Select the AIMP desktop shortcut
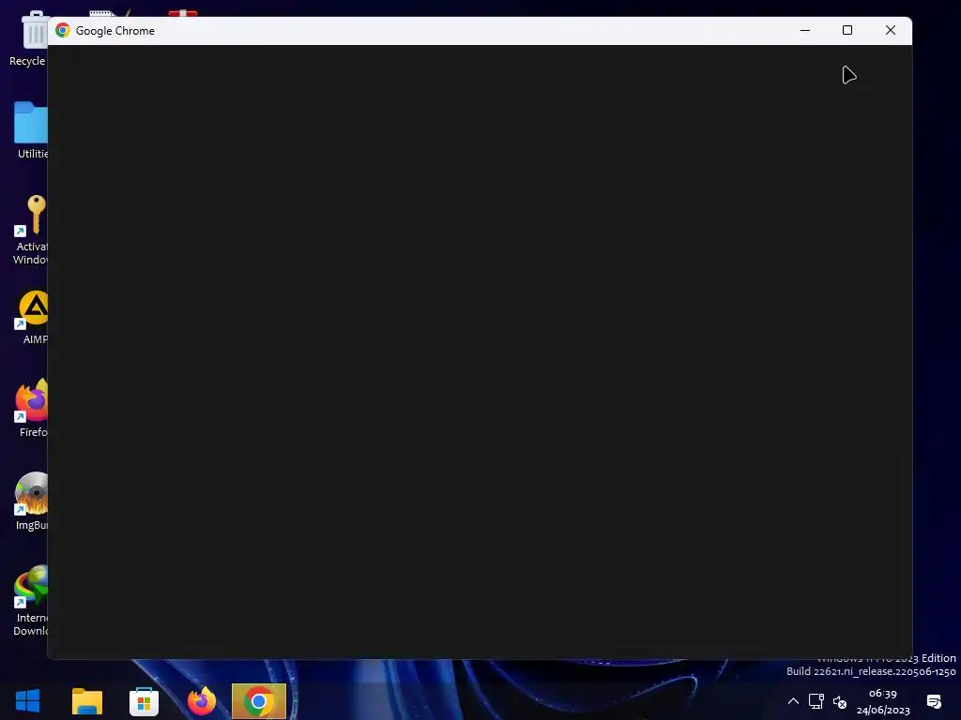 click(33, 317)
